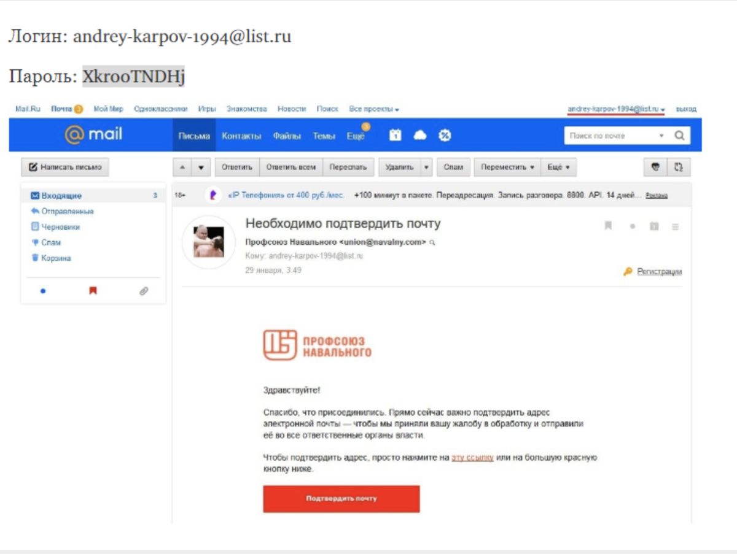Click the paperclip filter for emails with attachments
737x554 pixels.
[x=142, y=290]
